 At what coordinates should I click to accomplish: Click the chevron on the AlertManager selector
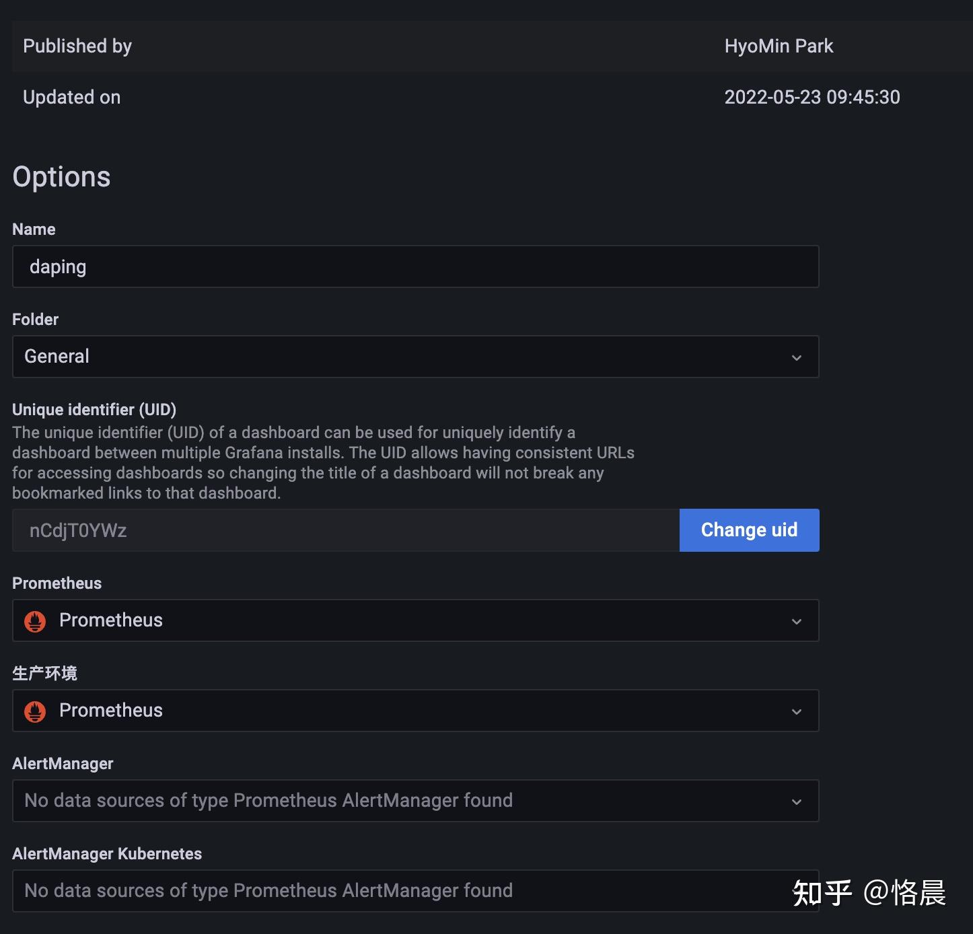(797, 801)
